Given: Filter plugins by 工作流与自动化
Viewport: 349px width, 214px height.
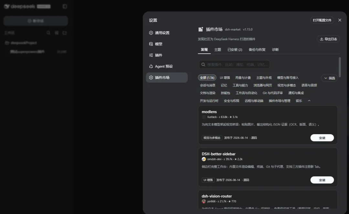Looking at the screenshot, I should point(246,93).
